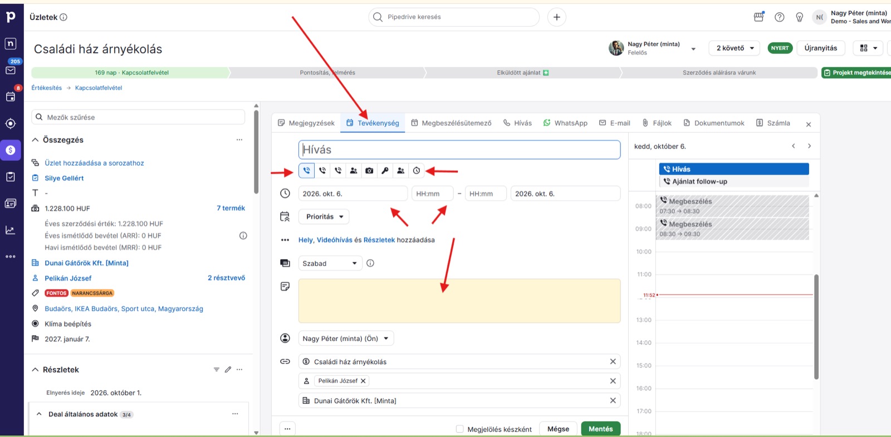Open the Videóhívás link

335,240
